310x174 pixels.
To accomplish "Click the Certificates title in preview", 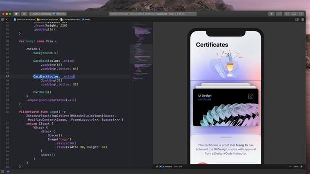I will click(x=212, y=45).
